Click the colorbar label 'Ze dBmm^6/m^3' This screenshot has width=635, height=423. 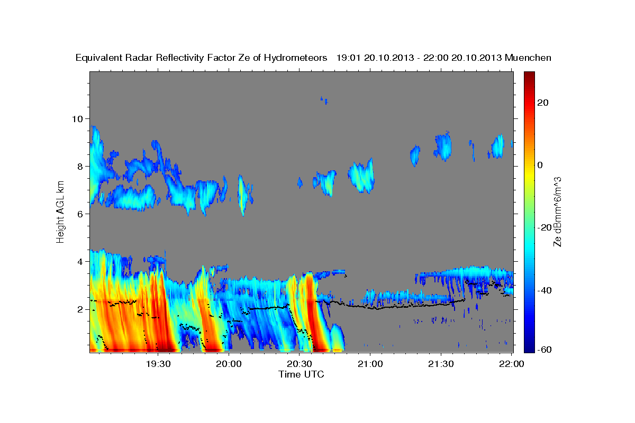(557, 212)
